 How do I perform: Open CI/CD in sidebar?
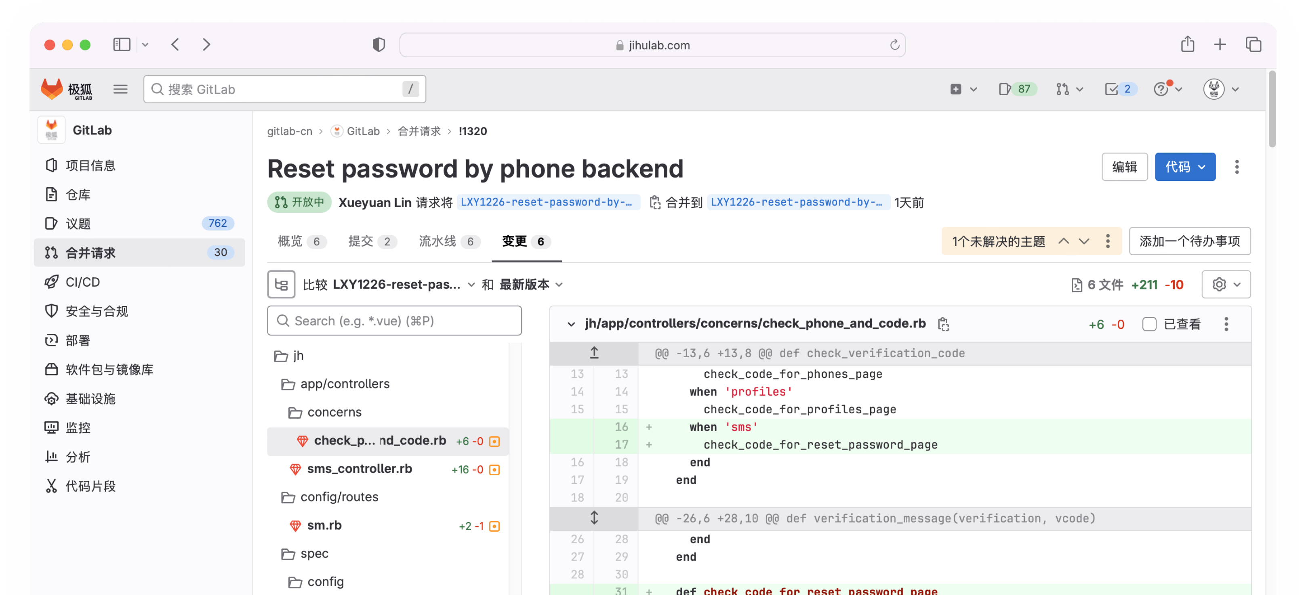139,282
